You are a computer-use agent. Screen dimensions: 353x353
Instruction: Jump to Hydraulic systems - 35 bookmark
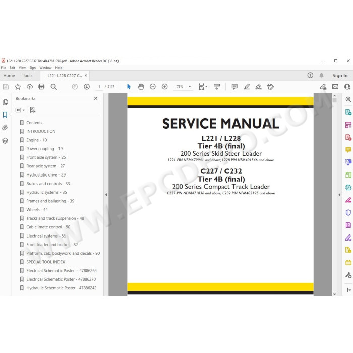click(46, 192)
